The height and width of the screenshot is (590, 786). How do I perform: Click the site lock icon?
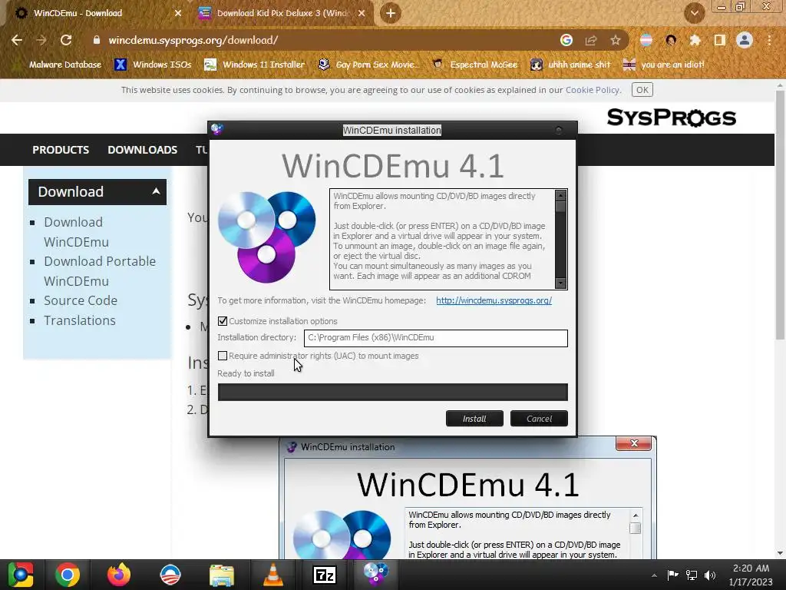pyautogui.click(x=97, y=40)
